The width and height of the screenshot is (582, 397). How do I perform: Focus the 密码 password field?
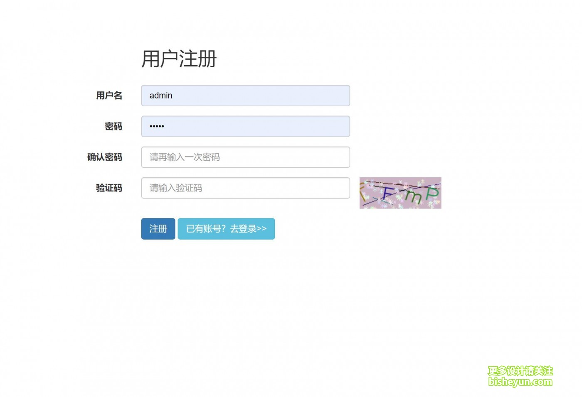(x=245, y=126)
